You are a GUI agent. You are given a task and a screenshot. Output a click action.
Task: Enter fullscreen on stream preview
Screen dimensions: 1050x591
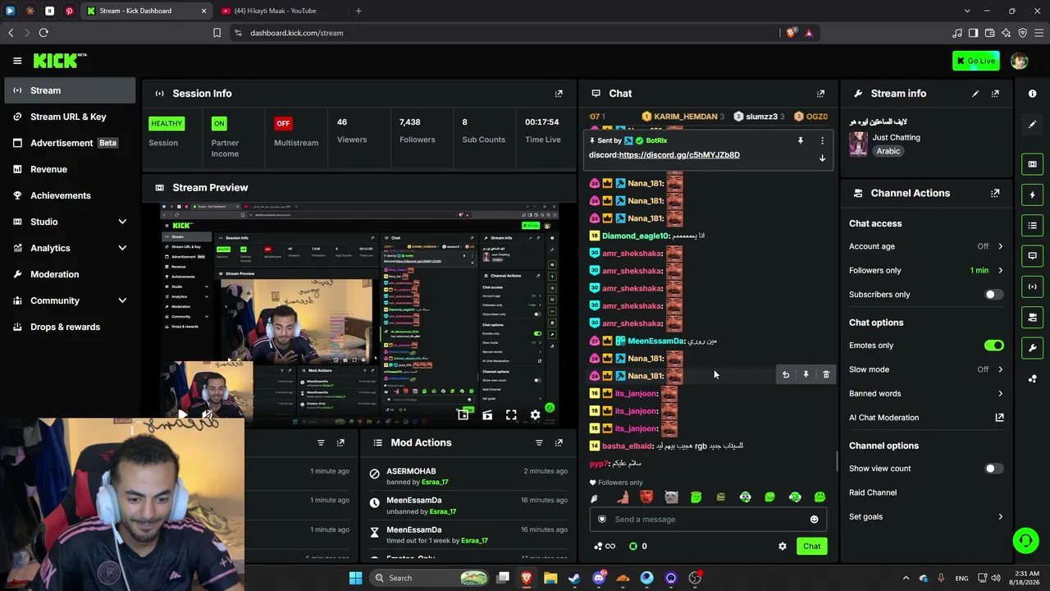point(511,415)
